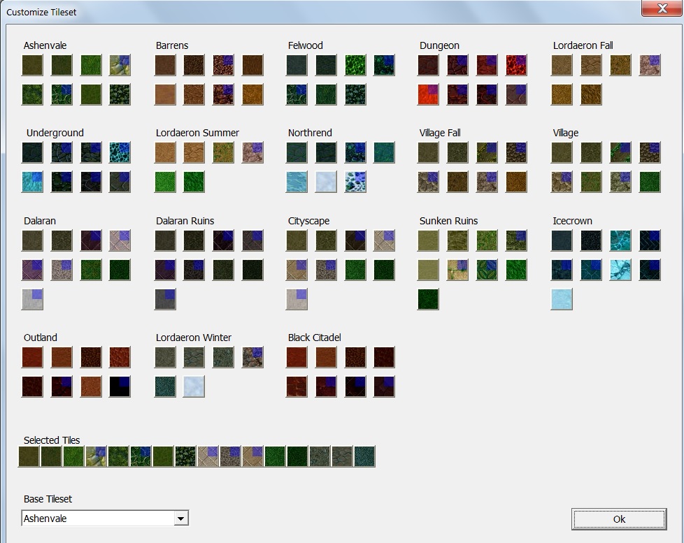Select the white snow tile in Lordaeron Winter

(x=194, y=386)
